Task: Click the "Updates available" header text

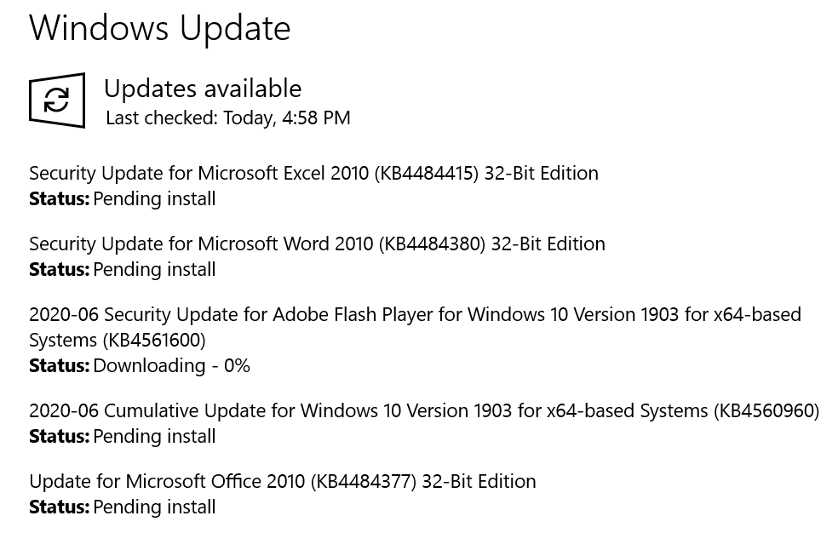Action: tap(202, 88)
